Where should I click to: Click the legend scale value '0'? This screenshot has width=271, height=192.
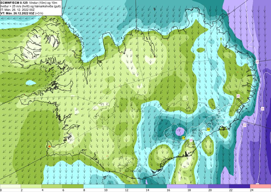tap(1, 190)
